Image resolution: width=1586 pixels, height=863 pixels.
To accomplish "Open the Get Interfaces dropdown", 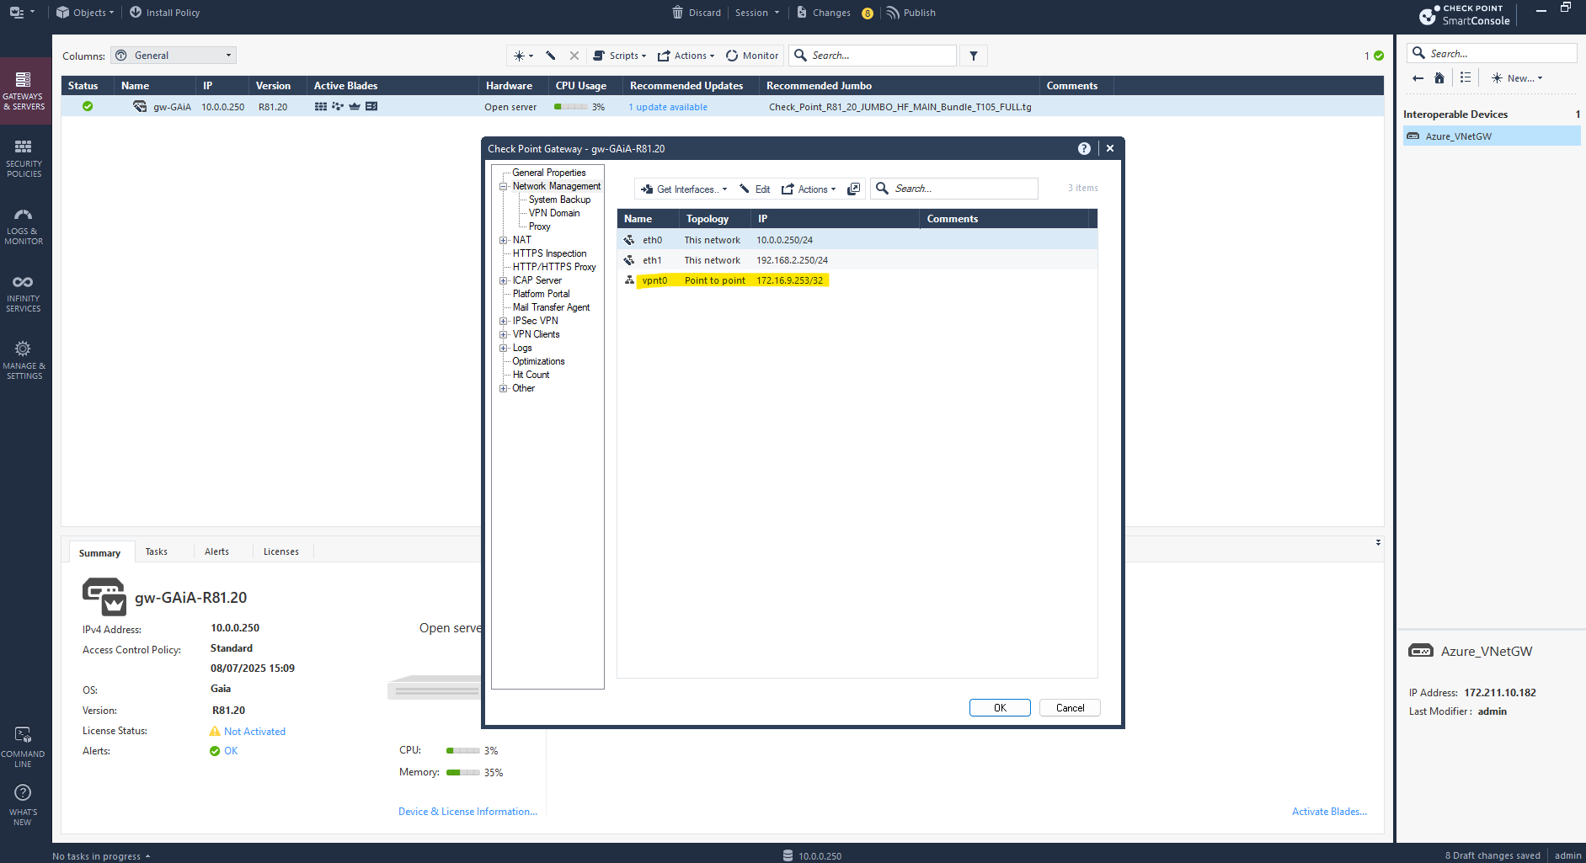I will [684, 189].
